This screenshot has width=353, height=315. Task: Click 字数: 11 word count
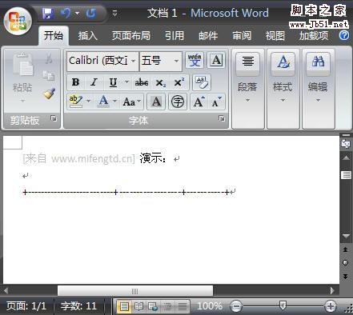tap(78, 306)
